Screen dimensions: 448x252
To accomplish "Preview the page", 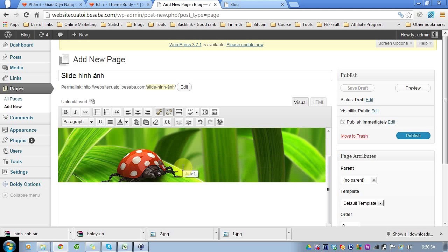I will click(413, 88).
